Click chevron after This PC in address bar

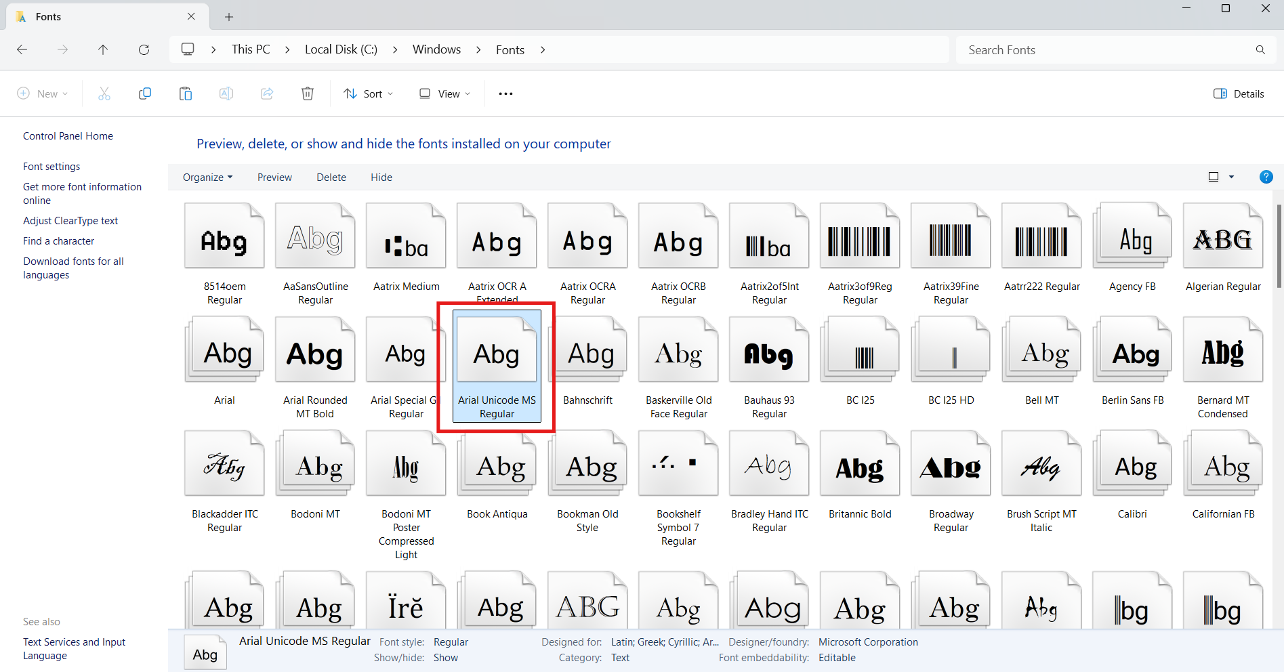pos(287,49)
